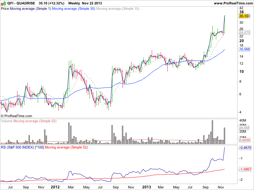Viewport: 254px width, 190px height.
Task: Click the 40M volume axis label
Action: coord(243,120)
